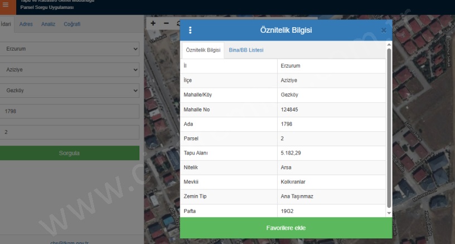Image resolution: width=455 pixels, height=244 pixels.
Task: Zoom in the map with plus icon
Action: [x=153, y=24]
